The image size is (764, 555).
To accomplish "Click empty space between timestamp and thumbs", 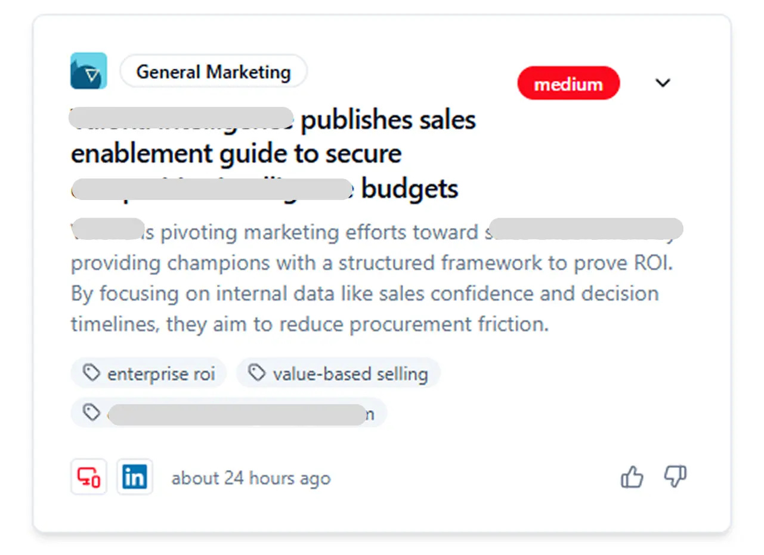I will 477,477.
